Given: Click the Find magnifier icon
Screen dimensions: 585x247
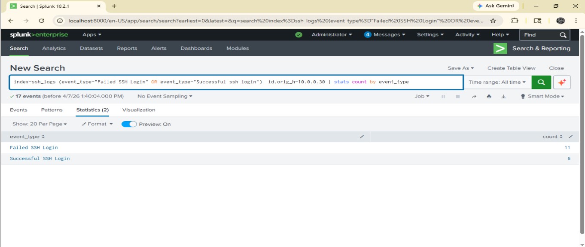Looking at the screenshot, I should tap(563, 35).
